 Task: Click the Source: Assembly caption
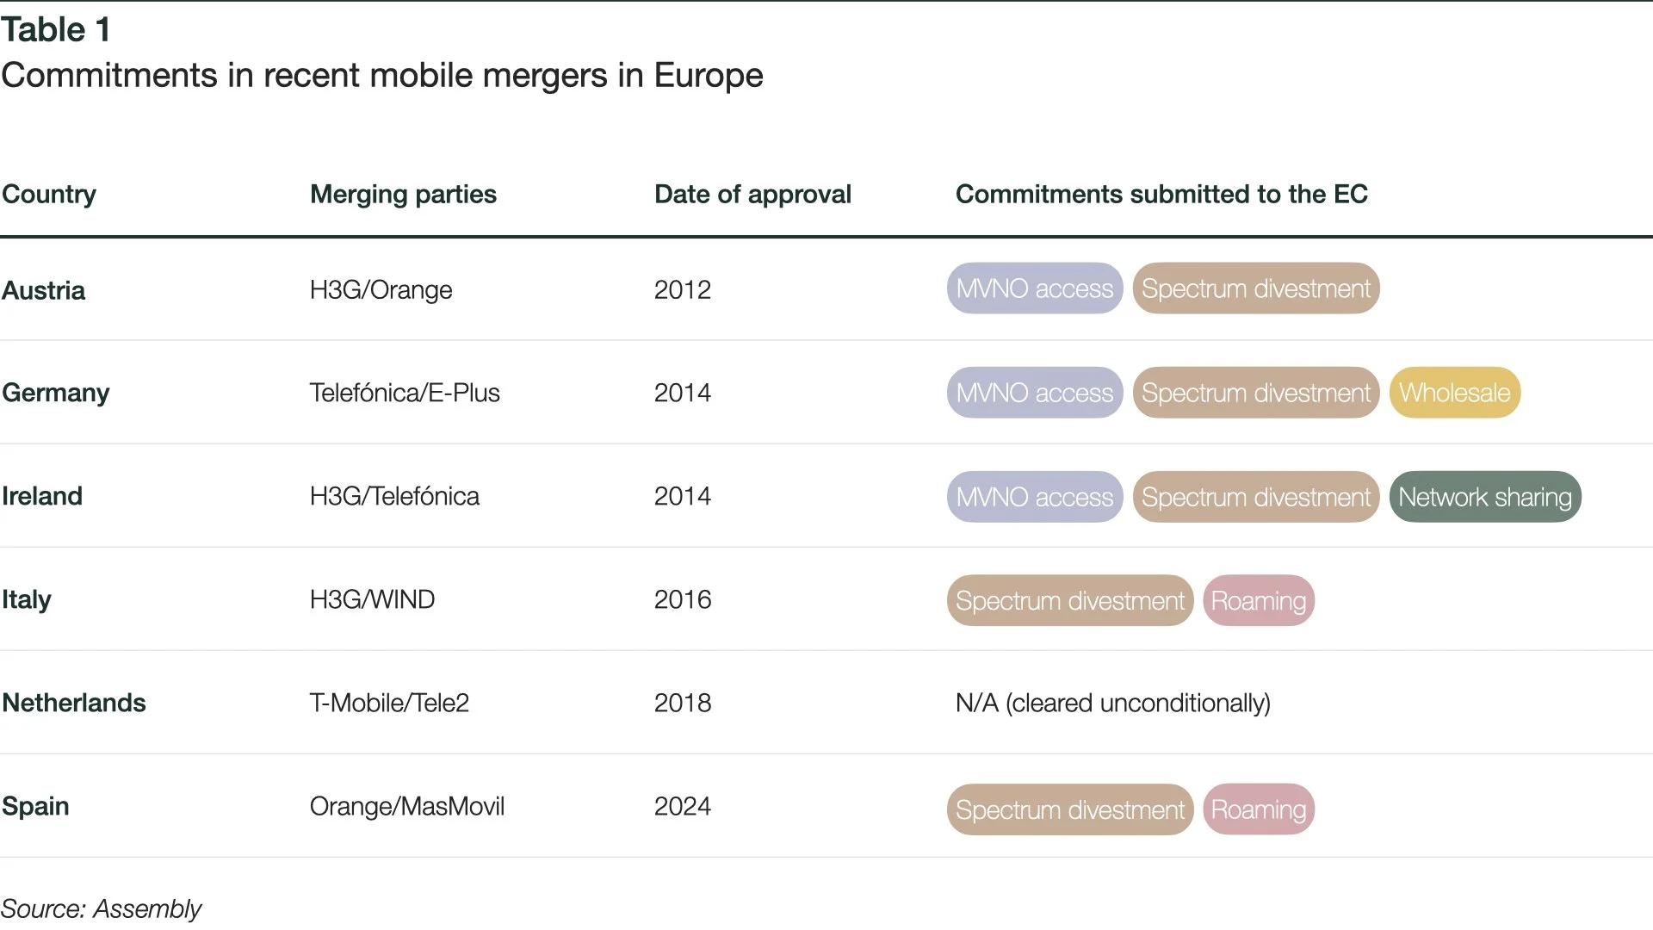coord(101,908)
